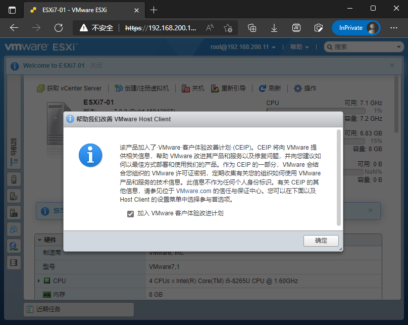The height and width of the screenshot is (325, 408).
Task: Open the 帮助 help dropdown menu
Action: point(299,47)
